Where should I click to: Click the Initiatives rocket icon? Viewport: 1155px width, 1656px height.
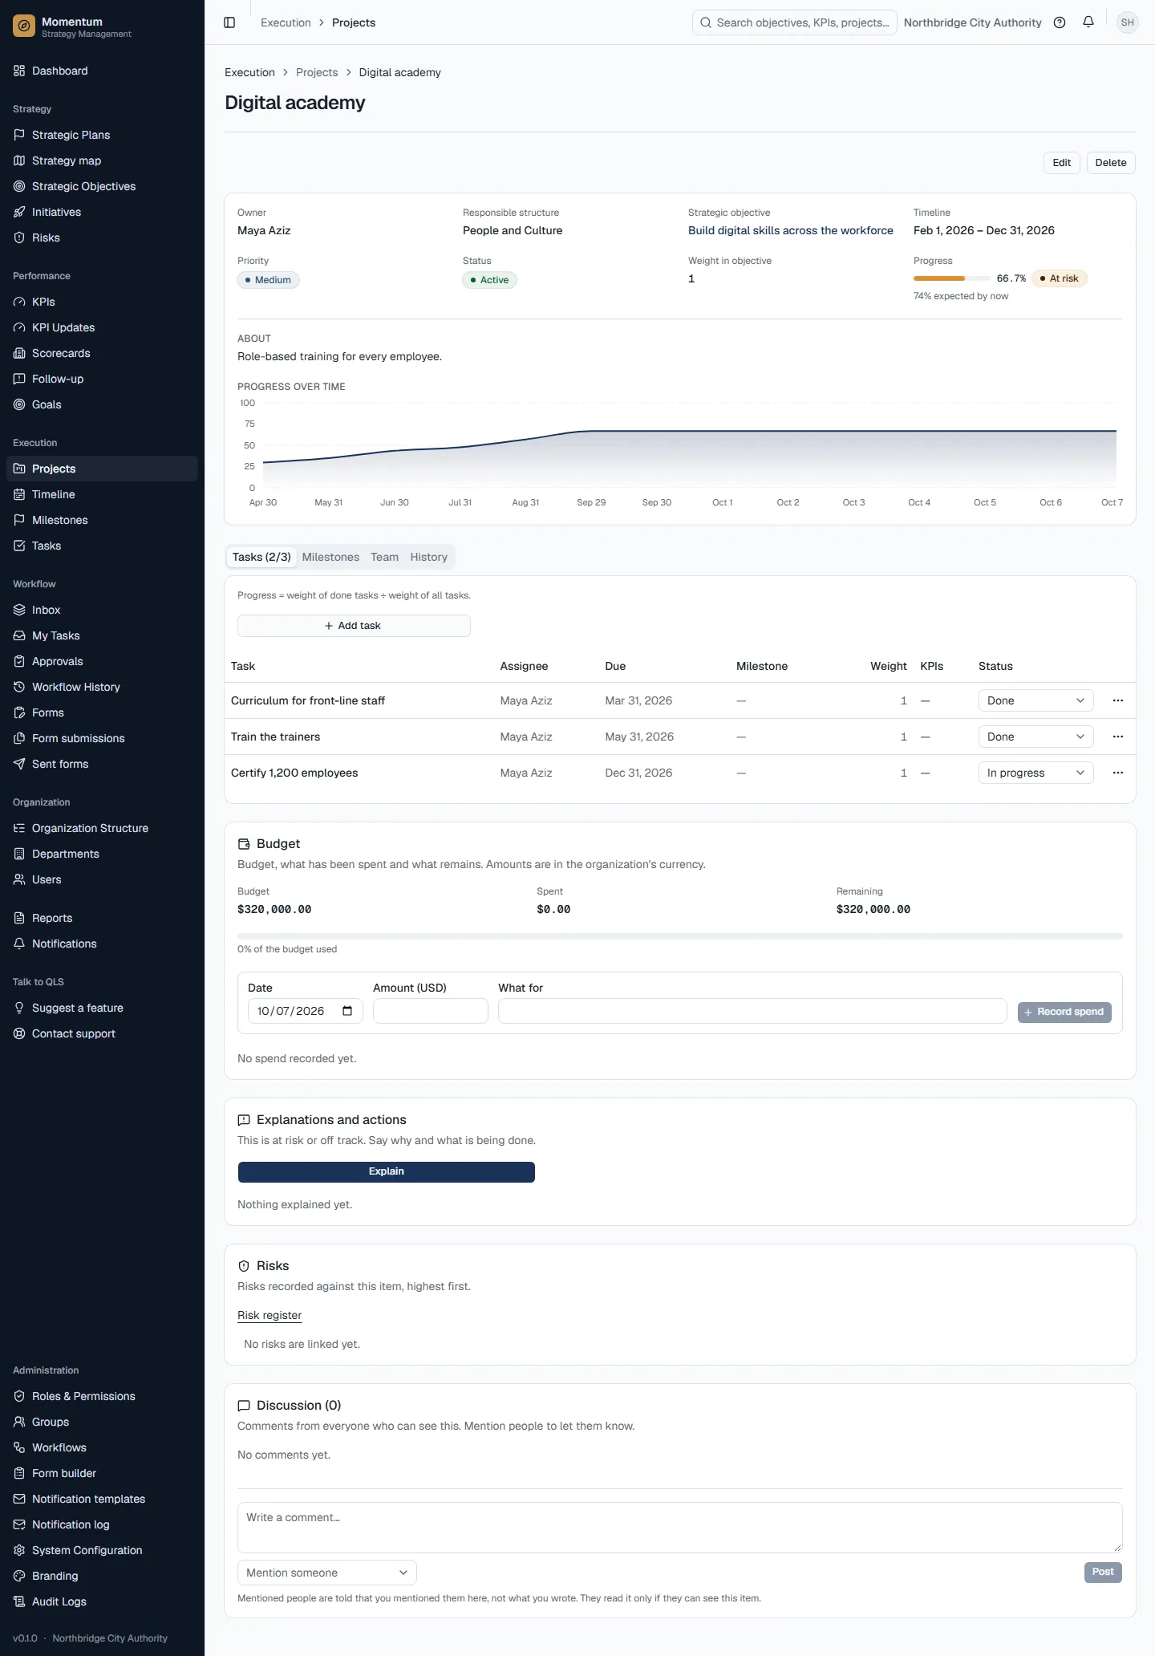click(x=19, y=212)
